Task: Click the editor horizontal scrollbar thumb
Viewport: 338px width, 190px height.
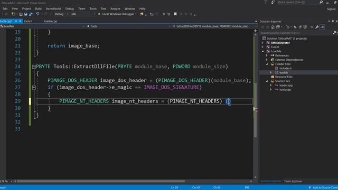Action: (101, 182)
